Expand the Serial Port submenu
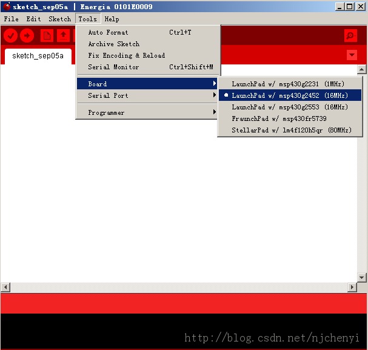This screenshot has height=350, width=368. [x=147, y=95]
